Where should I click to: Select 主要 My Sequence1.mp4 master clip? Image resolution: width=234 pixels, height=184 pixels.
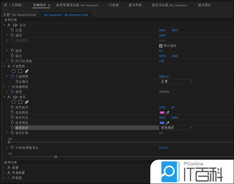(x=20, y=15)
